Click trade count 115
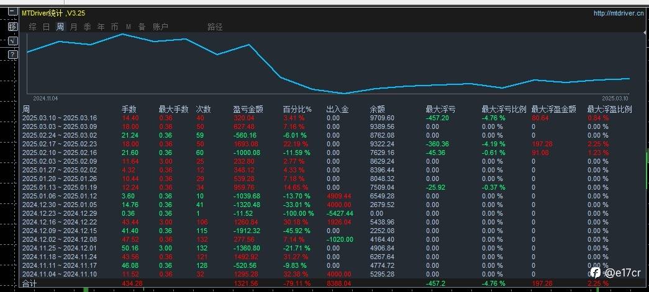649x292 pixels. pos(202,231)
